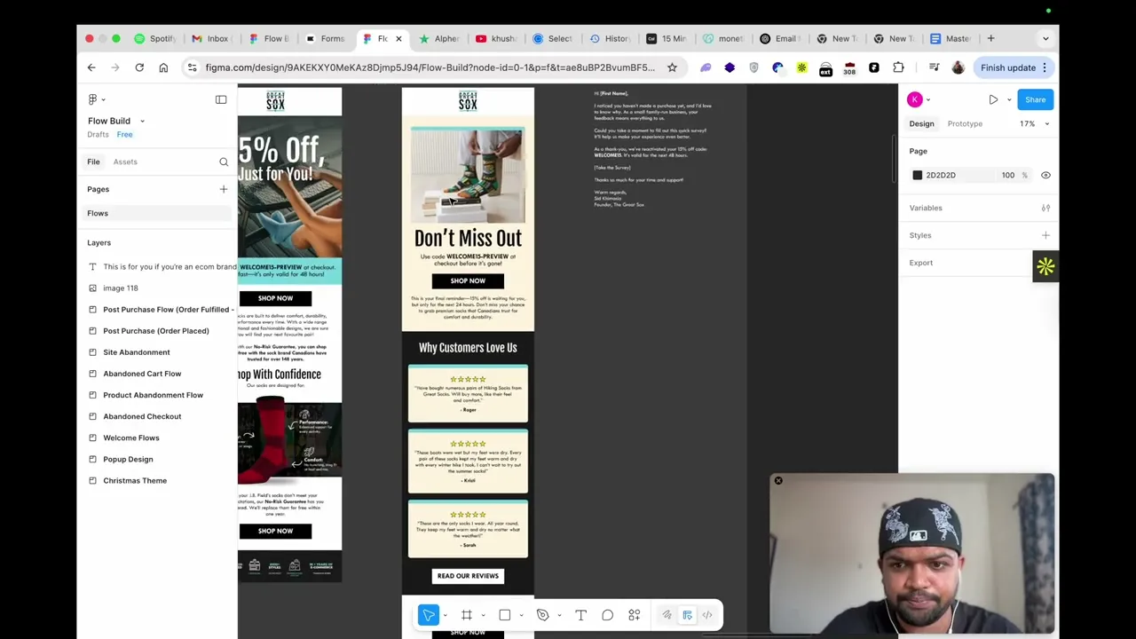Switch to the Spotify browser tab
Image resolution: width=1136 pixels, height=639 pixels.
click(x=154, y=38)
